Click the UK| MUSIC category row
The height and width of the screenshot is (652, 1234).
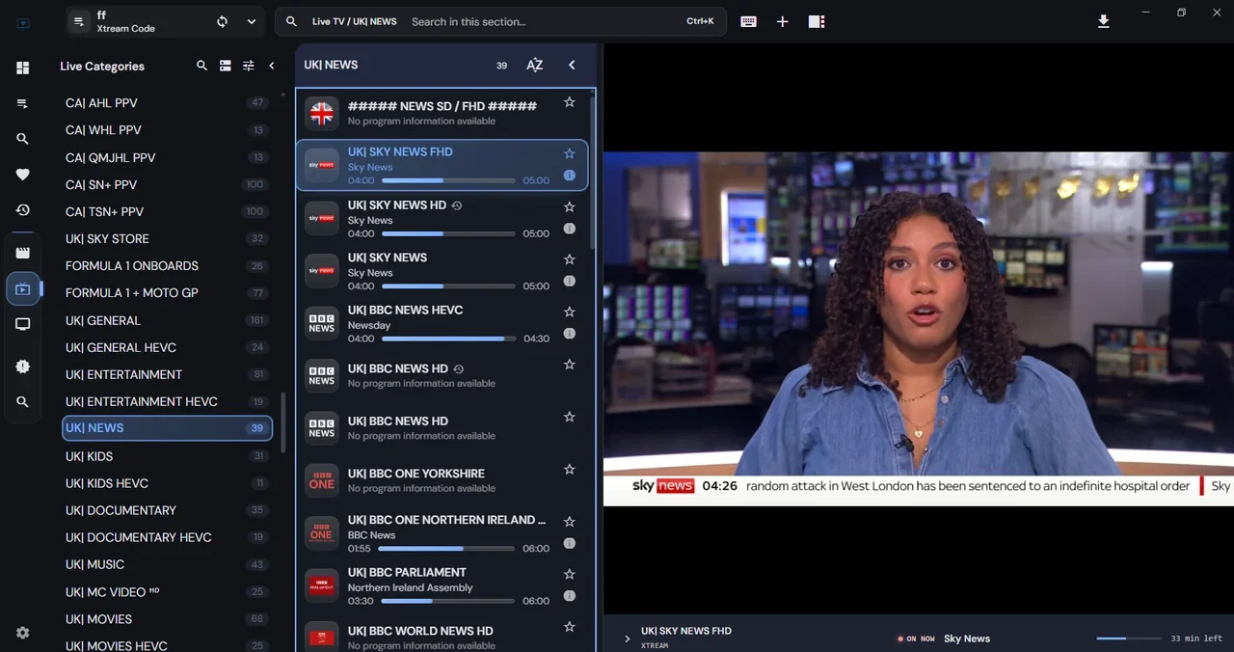click(x=166, y=564)
